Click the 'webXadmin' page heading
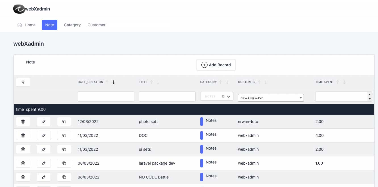 [29, 44]
